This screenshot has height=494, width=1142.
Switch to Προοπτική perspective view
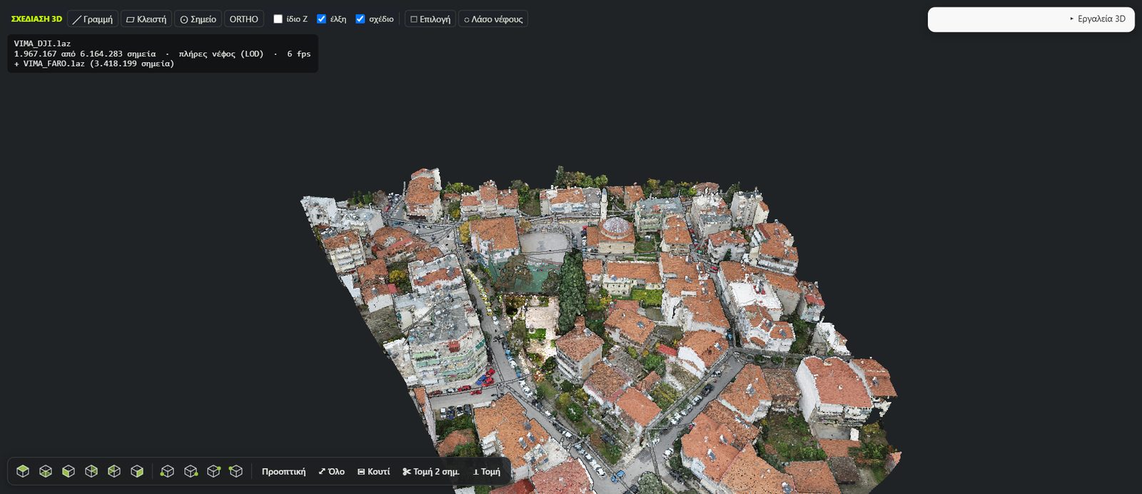283,472
